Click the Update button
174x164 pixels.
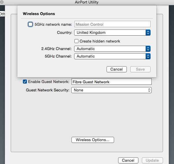[x=152, y=160]
